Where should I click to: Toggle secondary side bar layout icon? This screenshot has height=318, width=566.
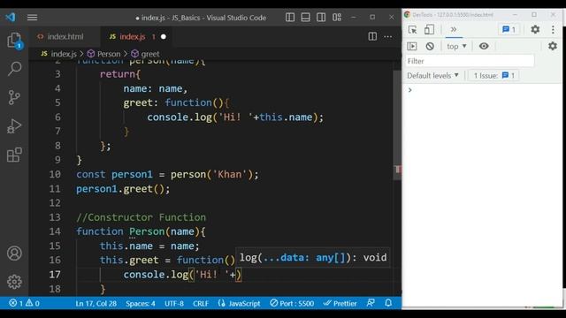pos(321,18)
